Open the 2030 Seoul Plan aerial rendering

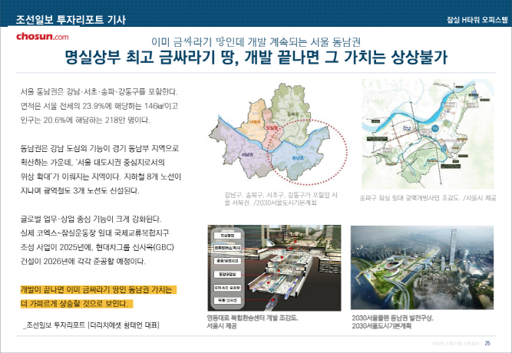423,269
